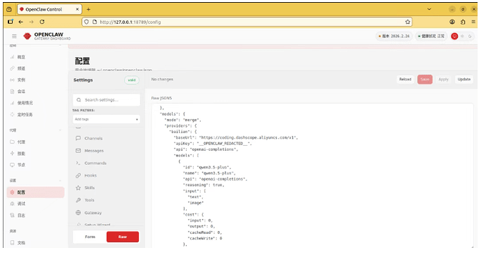Focus the Search settings input field

click(x=106, y=100)
